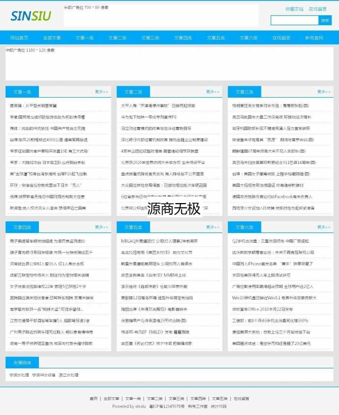This screenshot has width=339, height=415.
Task: Click the 统计代码 footer text
Action: tap(219, 406)
